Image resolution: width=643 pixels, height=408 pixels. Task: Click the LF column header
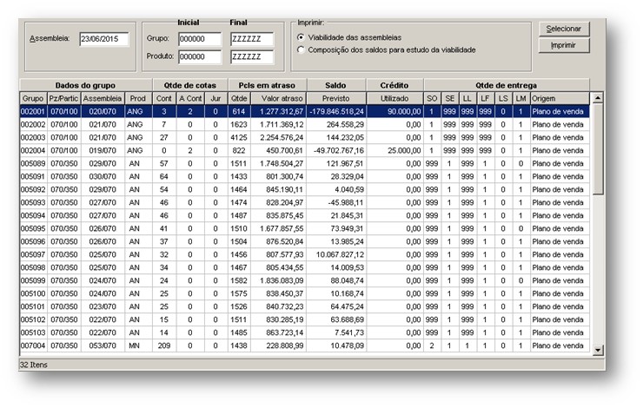pyautogui.click(x=485, y=98)
